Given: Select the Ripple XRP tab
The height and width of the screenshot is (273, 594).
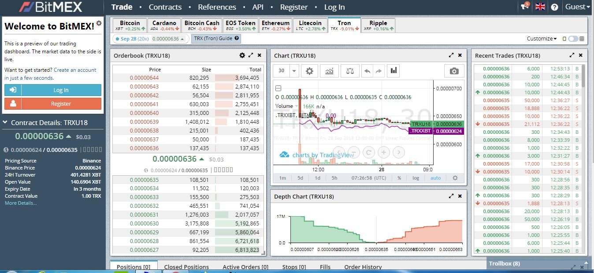Looking at the screenshot, I should point(378,26).
